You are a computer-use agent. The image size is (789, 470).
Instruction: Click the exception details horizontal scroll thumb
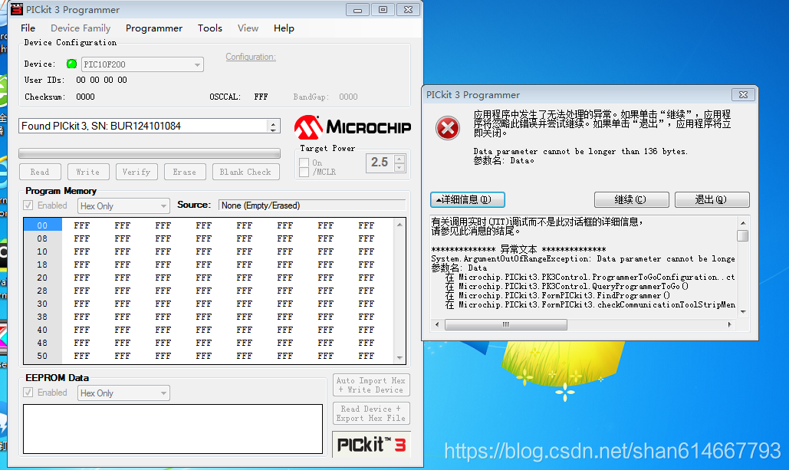click(x=506, y=324)
